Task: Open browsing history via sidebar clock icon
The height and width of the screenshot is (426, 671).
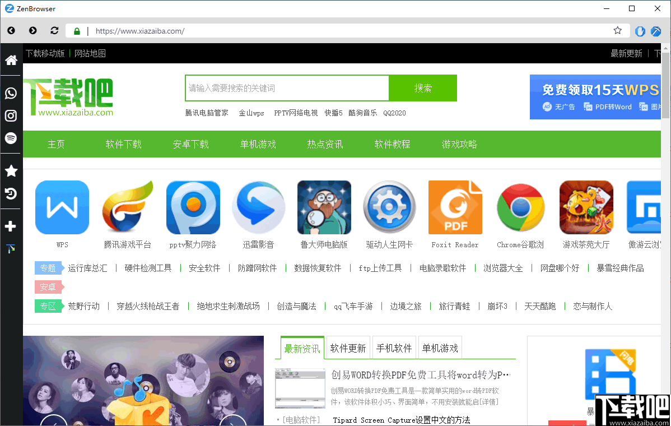Action: pyautogui.click(x=11, y=193)
